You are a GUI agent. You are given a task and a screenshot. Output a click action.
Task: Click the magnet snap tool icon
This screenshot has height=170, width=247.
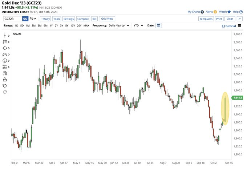point(5,73)
